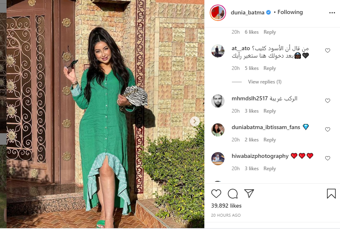Image resolution: width=340 pixels, height=229 pixels.
Task: Go to next photo with arrow
Action: (195, 121)
